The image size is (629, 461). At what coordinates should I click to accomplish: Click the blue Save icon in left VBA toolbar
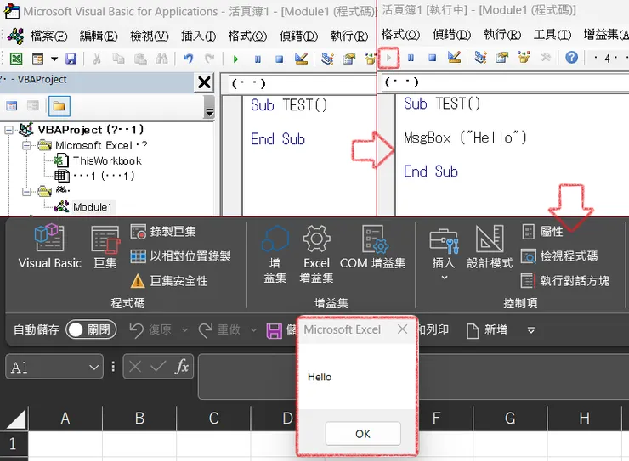click(71, 59)
